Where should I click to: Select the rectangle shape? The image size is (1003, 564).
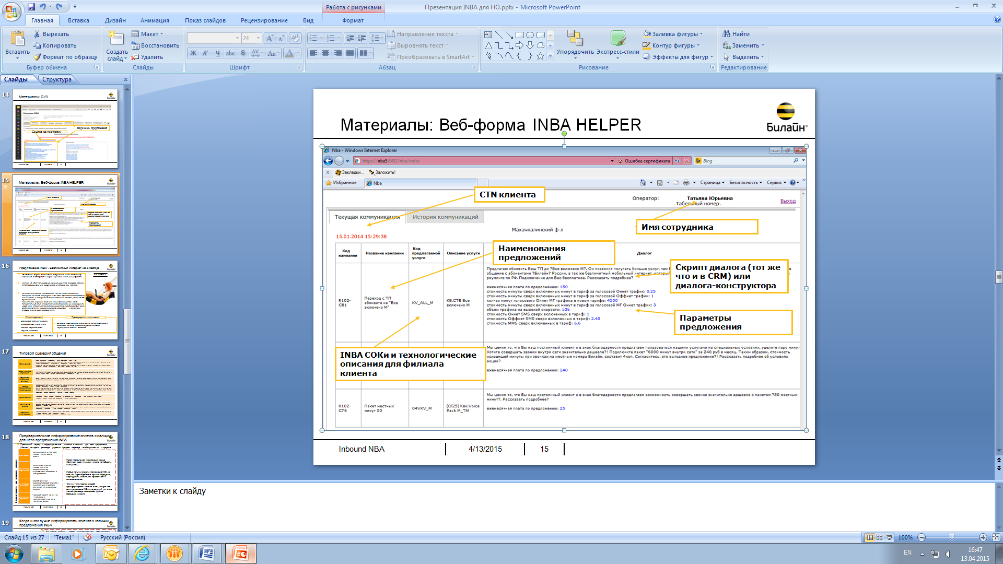(x=519, y=35)
